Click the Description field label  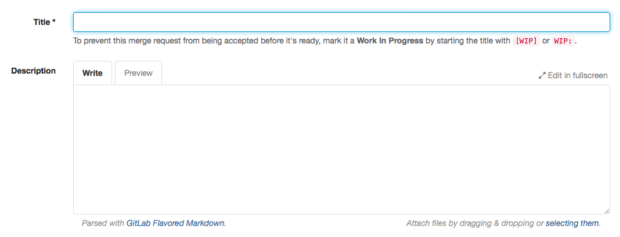coord(34,71)
